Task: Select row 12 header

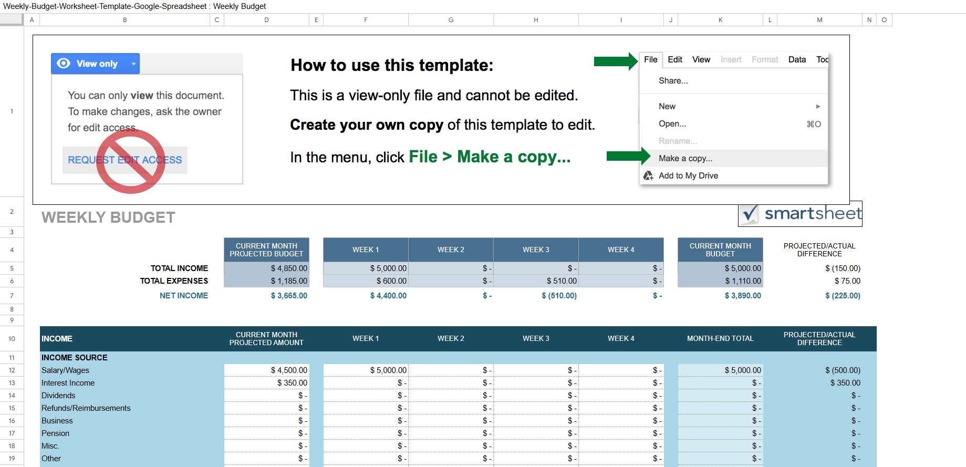Action: tap(12, 370)
